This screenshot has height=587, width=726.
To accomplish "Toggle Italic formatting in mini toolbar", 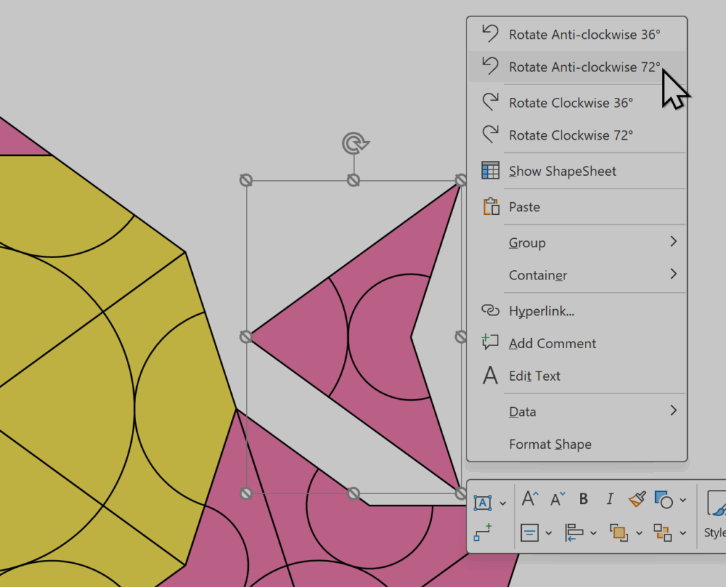I will point(610,499).
